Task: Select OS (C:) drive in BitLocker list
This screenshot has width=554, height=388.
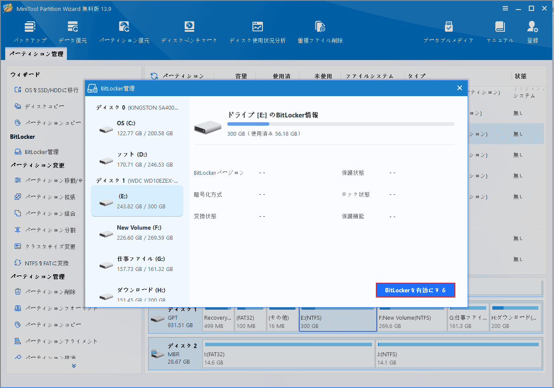Action: click(x=137, y=128)
